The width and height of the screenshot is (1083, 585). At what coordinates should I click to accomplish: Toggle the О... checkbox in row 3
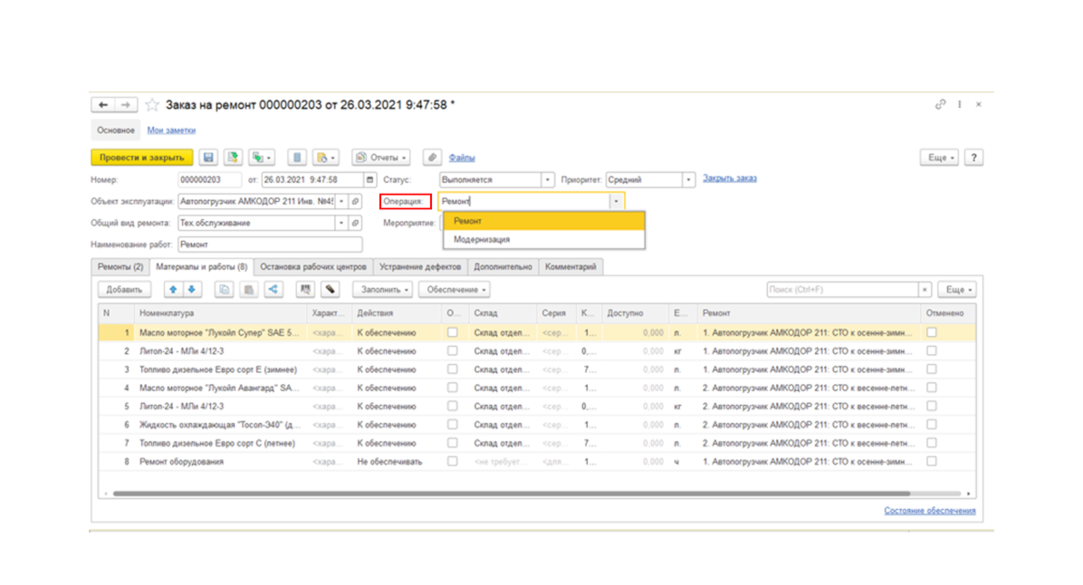point(453,369)
